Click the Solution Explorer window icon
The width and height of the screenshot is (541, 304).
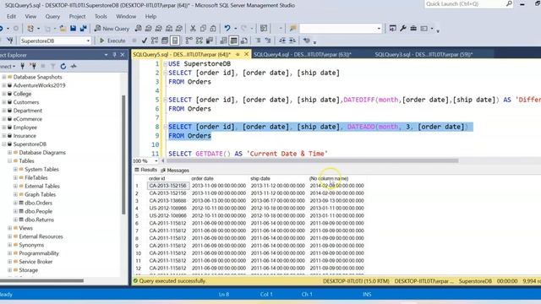392,29
